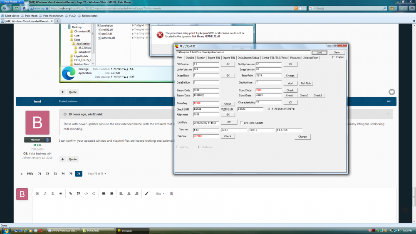Toggle Italic formatting in the reply editor
This screenshot has height=234, width=416.
(x=45, y=194)
